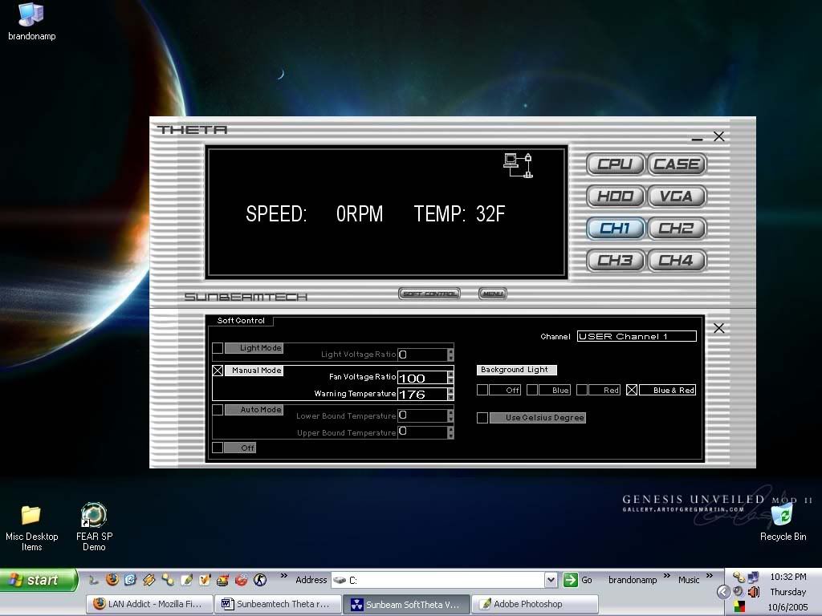The width and height of the screenshot is (822, 616).
Task: Launch Counter-Strike from Quick Launch
Action: 260,580
